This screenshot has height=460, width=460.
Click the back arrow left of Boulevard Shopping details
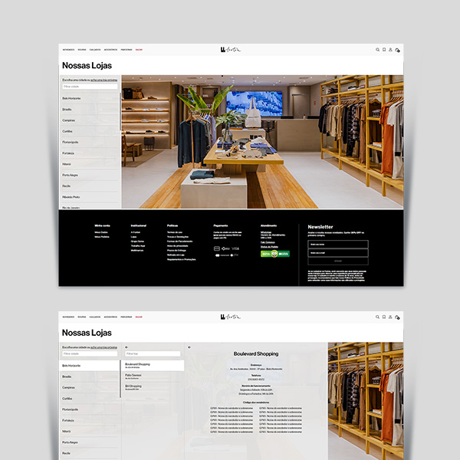click(189, 347)
